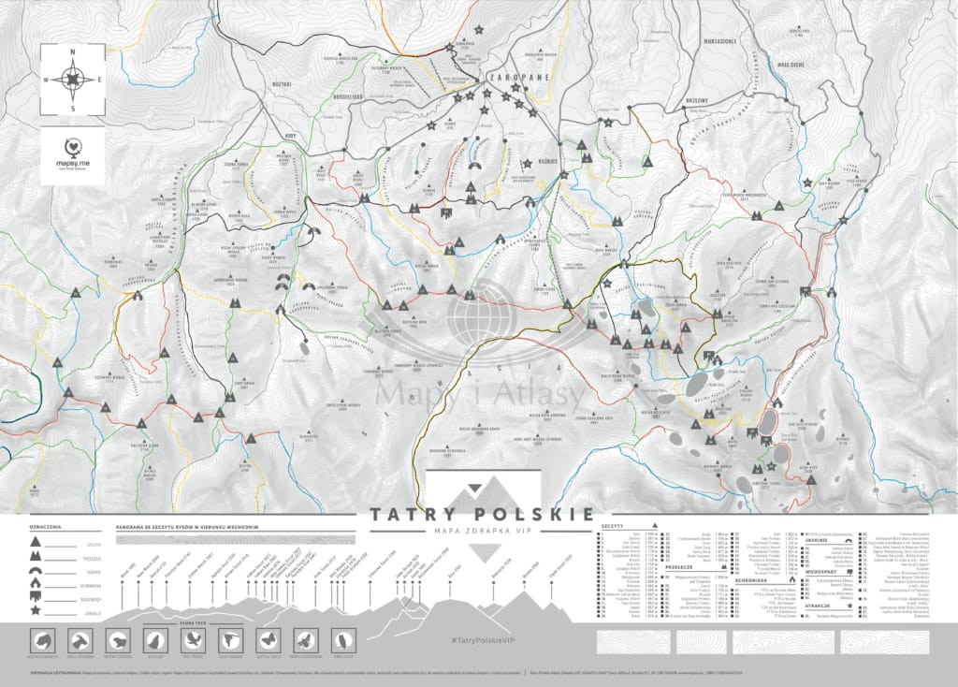Click the Panorama ze szczytu Rysów heading
958x687 pixels.
pyautogui.click(x=186, y=526)
